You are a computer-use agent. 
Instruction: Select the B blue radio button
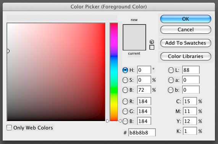[x=125, y=121]
